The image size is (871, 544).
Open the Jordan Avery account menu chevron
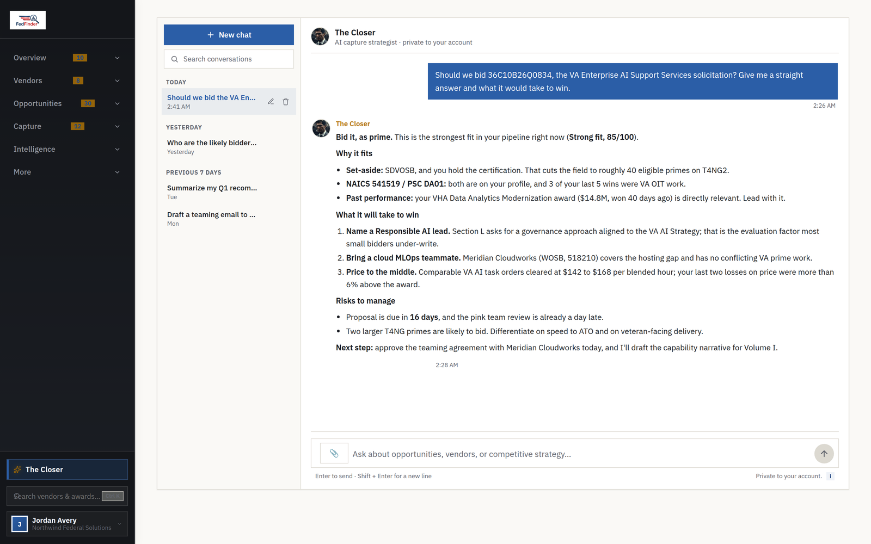120,524
